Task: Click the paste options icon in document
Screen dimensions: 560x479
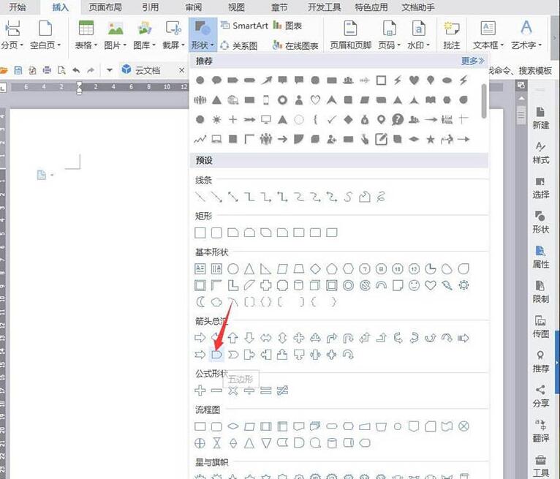Action: [42, 175]
